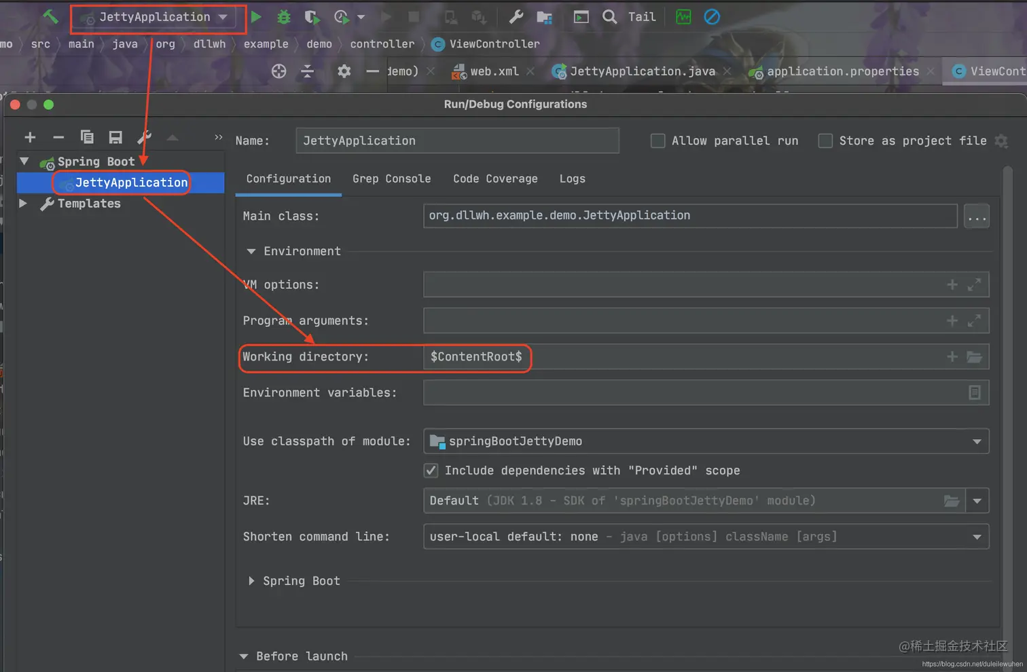Show more toolbar actions chevron

pos(218,137)
